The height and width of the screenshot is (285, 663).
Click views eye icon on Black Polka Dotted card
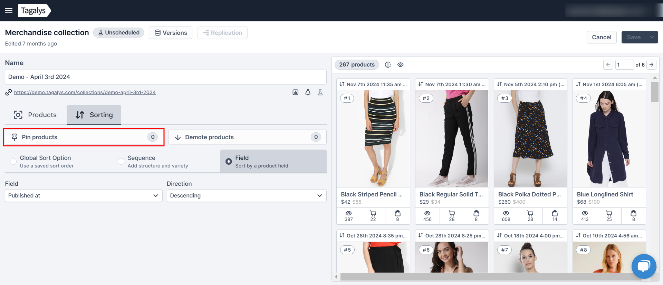tap(506, 213)
